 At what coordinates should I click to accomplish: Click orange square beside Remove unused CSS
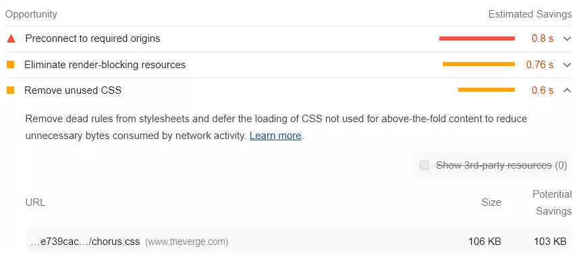[x=10, y=90]
